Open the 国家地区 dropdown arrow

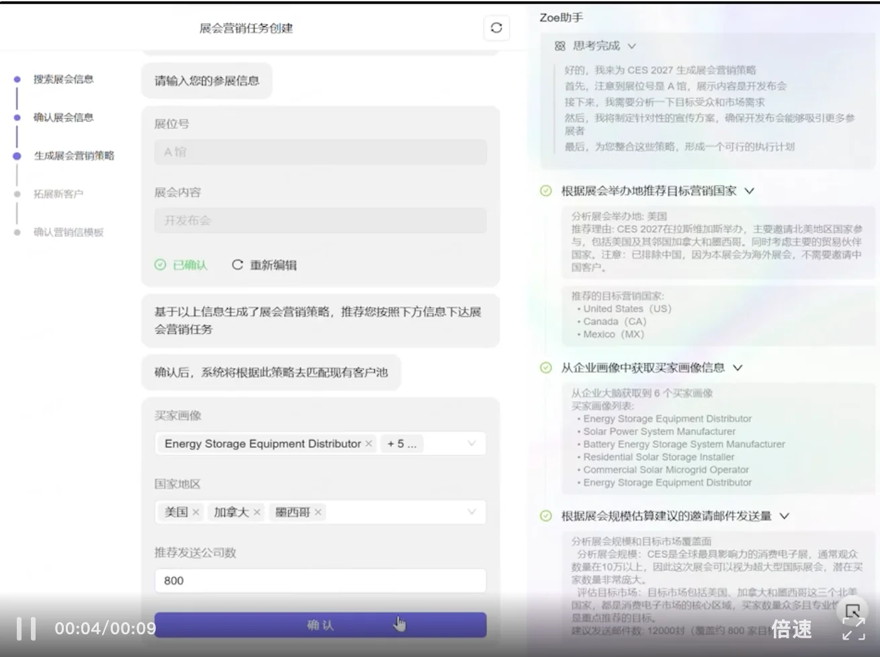point(472,512)
